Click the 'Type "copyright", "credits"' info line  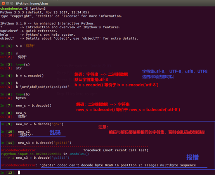point(61,16)
